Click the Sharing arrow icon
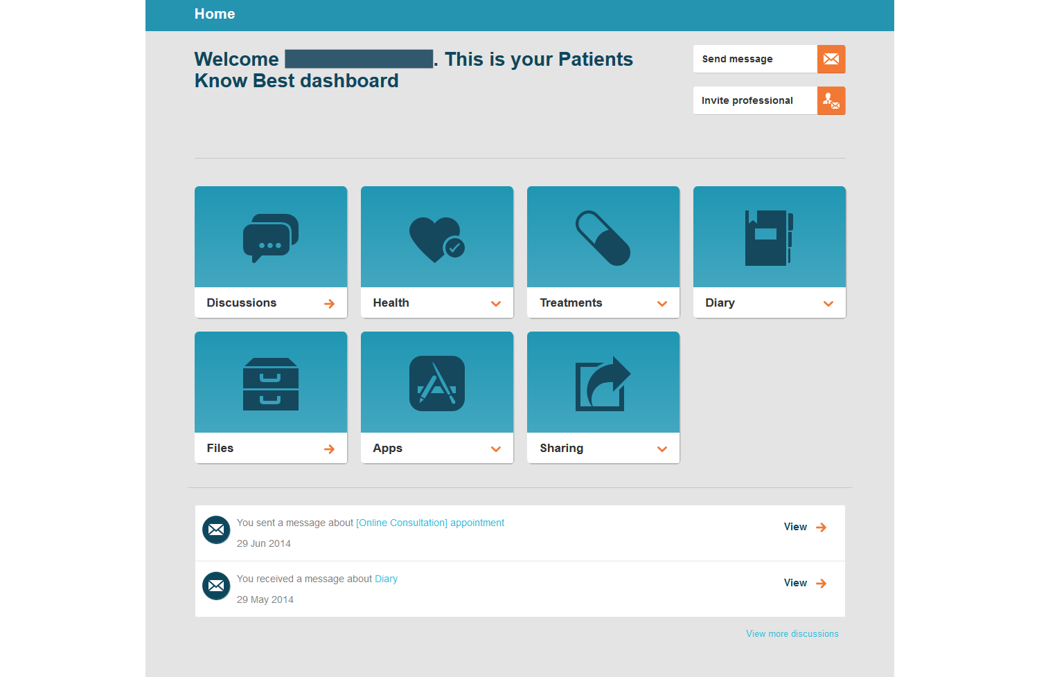This screenshot has width=1039, height=677. (x=603, y=383)
